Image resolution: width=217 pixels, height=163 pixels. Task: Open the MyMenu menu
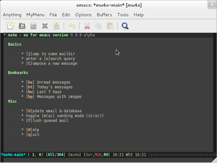click(x=35, y=15)
